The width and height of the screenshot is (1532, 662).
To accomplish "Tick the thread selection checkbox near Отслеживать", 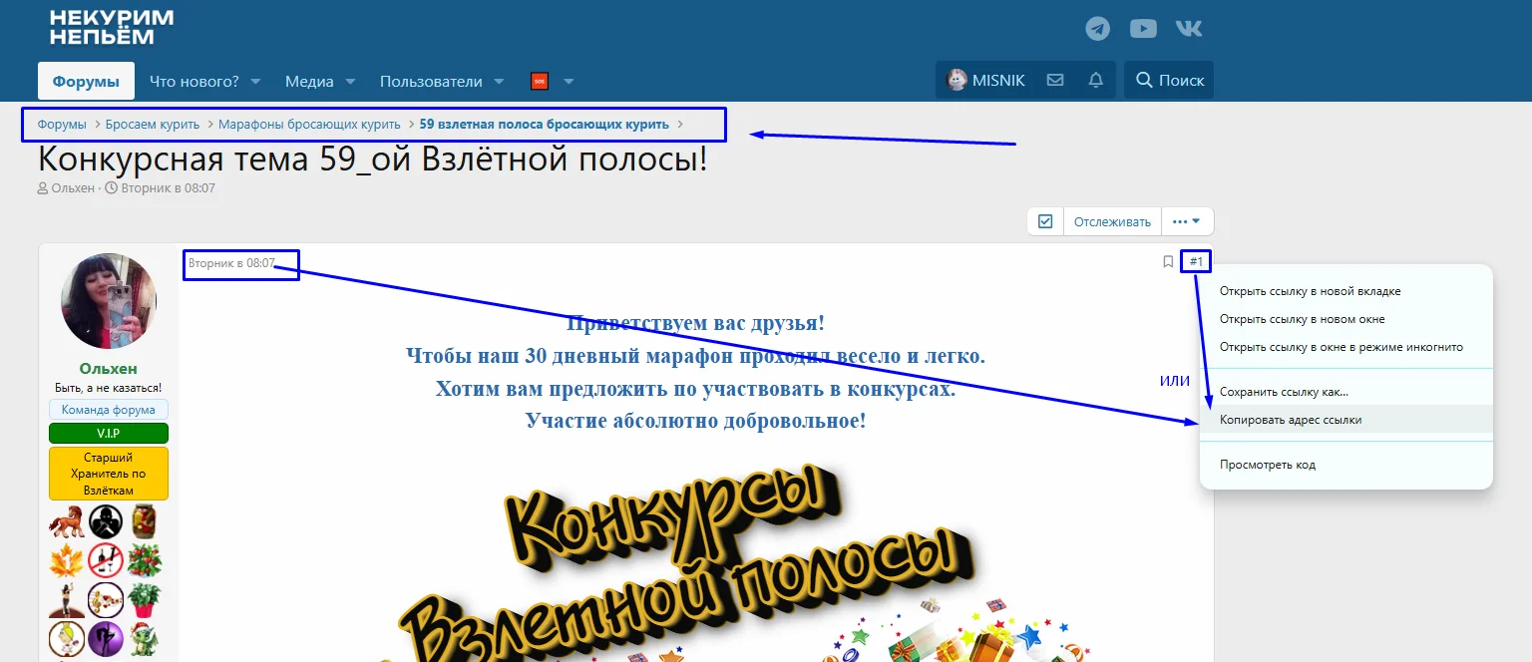I will [x=1044, y=220].
